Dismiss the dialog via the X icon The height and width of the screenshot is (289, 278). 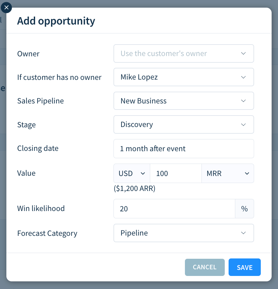click(x=6, y=8)
